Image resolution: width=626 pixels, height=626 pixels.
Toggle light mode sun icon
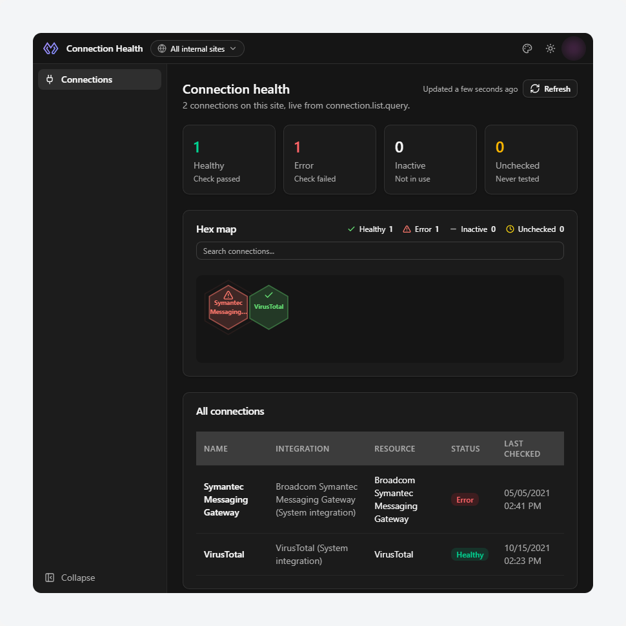point(550,48)
